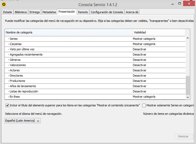Select the '- Géneros' category row

[95, 60]
